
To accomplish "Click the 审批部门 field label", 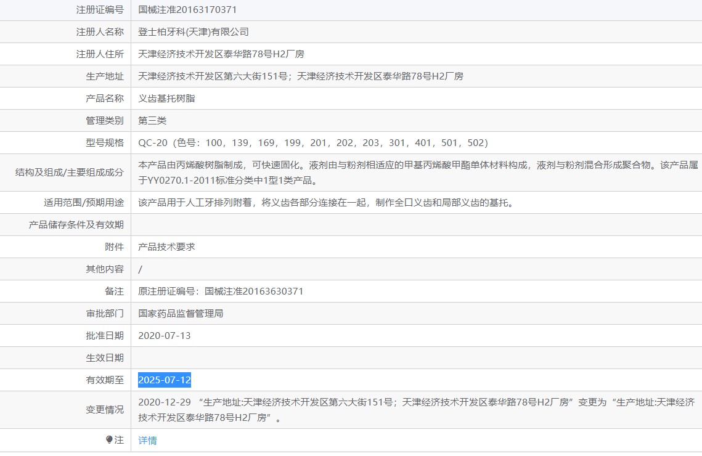I will point(105,313).
